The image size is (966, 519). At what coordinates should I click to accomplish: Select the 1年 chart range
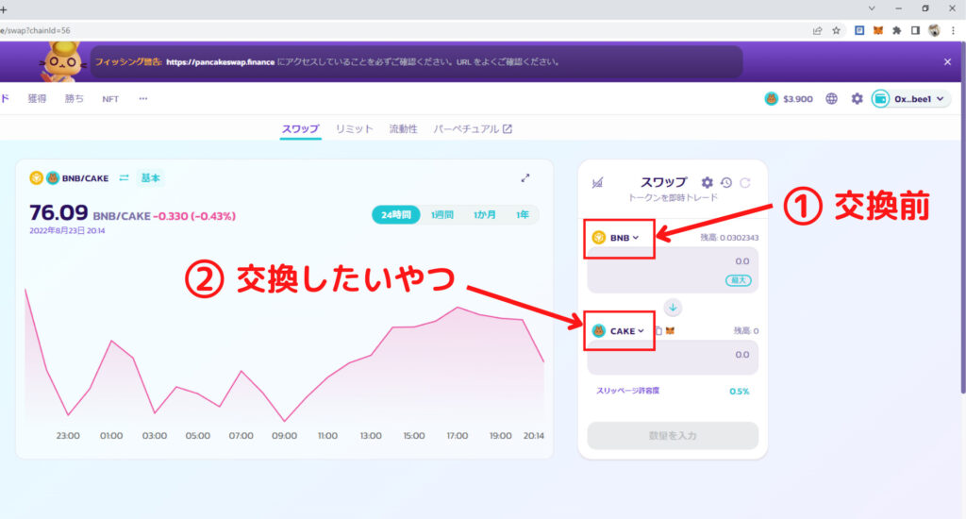click(523, 214)
